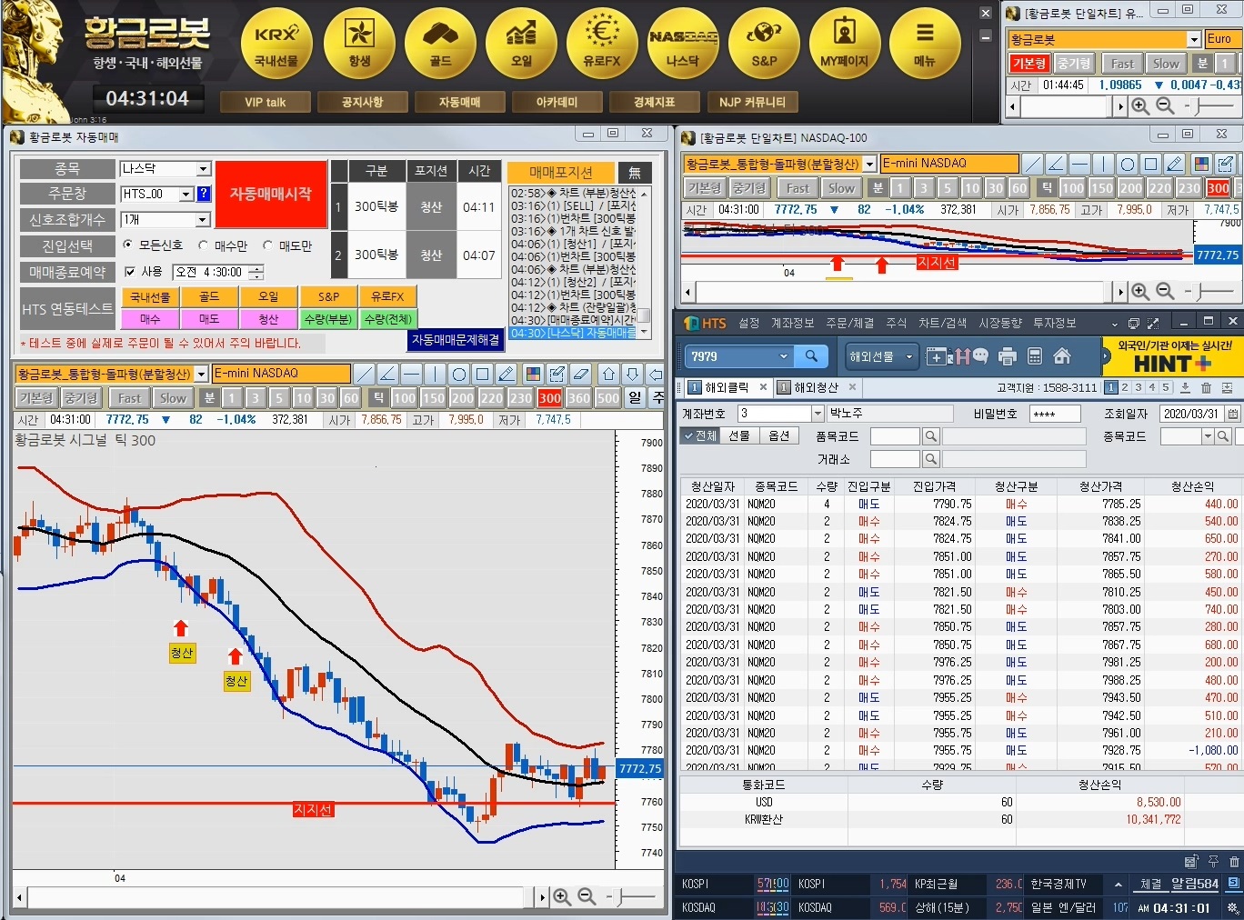
Task: Click the trash icon in HTS tab bar
Action: [1206, 387]
